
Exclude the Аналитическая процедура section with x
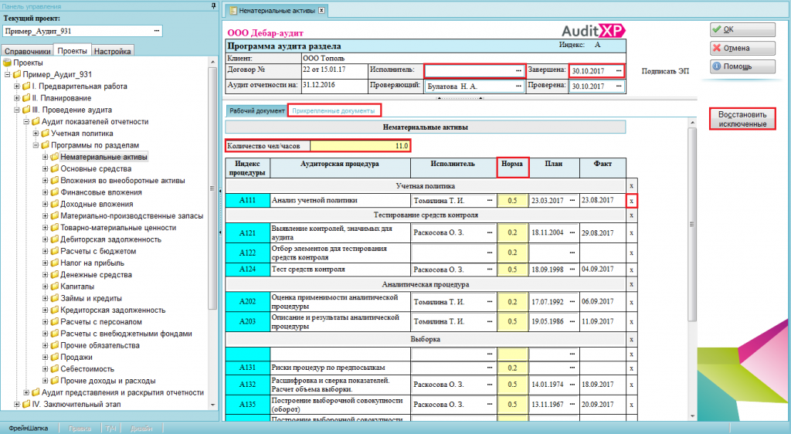(x=631, y=284)
